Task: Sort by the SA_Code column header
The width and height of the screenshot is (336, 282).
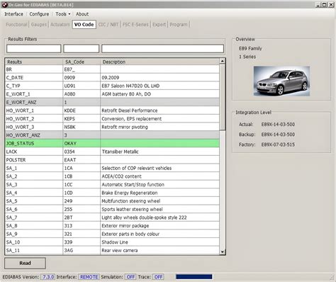Action: (82, 62)
